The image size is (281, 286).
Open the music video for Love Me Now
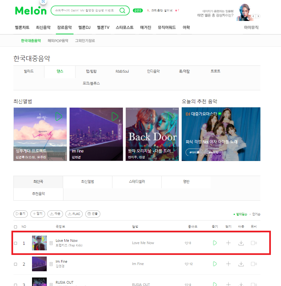pyautogui.click(x=254, y=243)
